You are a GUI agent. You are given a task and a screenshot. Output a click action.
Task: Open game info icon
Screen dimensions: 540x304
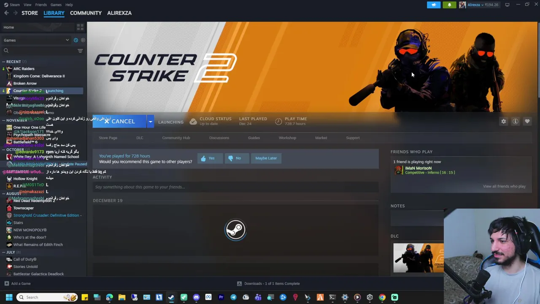tap(515, 122)
